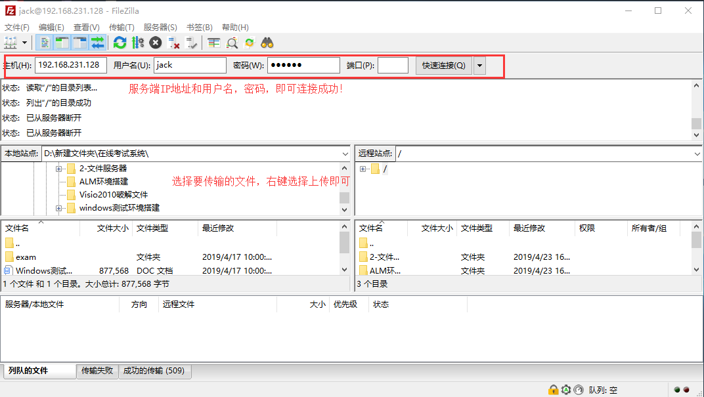
Task: Click the lock security icon in status bar
Action: [554, 389]
